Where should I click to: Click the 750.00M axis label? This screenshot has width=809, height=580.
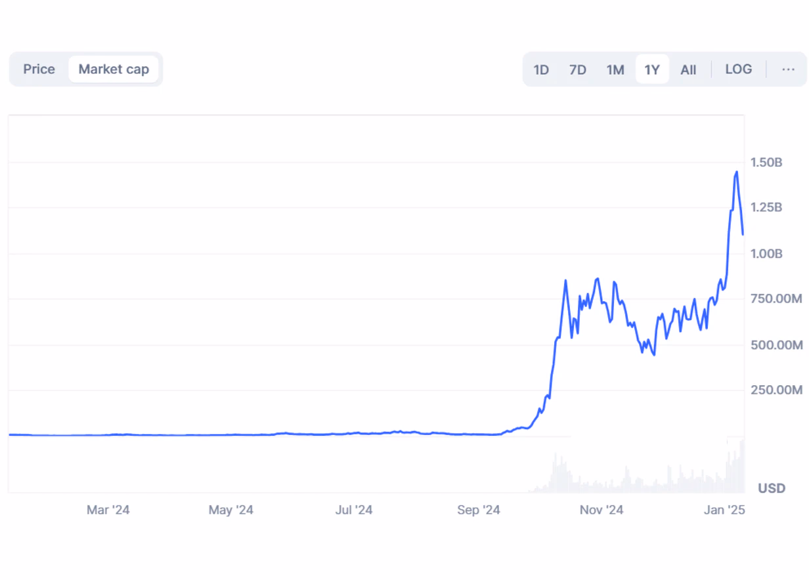[776, 299]
